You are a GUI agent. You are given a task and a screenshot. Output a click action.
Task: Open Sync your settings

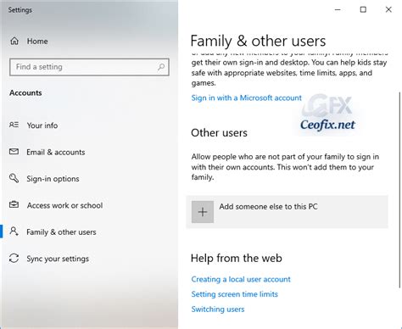click(58, 259)
